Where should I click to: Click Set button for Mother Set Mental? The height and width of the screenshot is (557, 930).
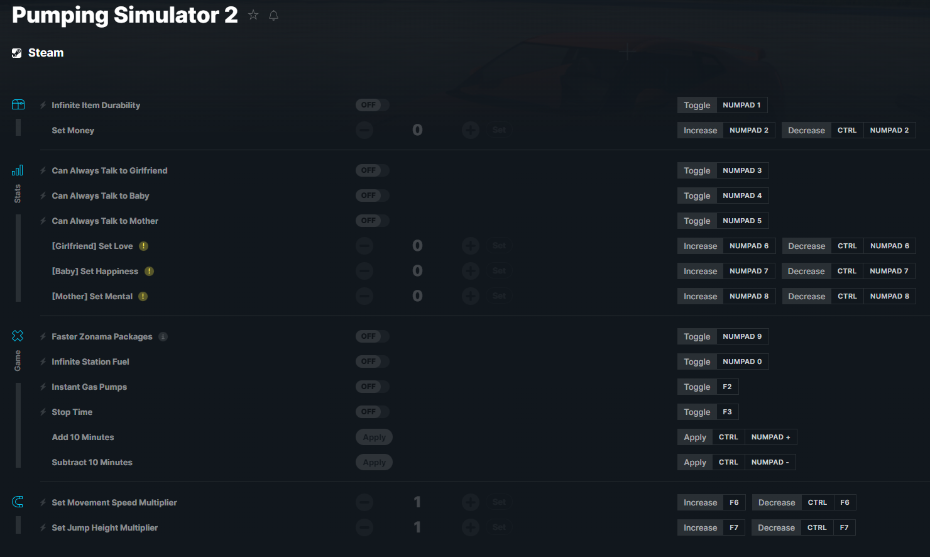click(x=500, y=296)
